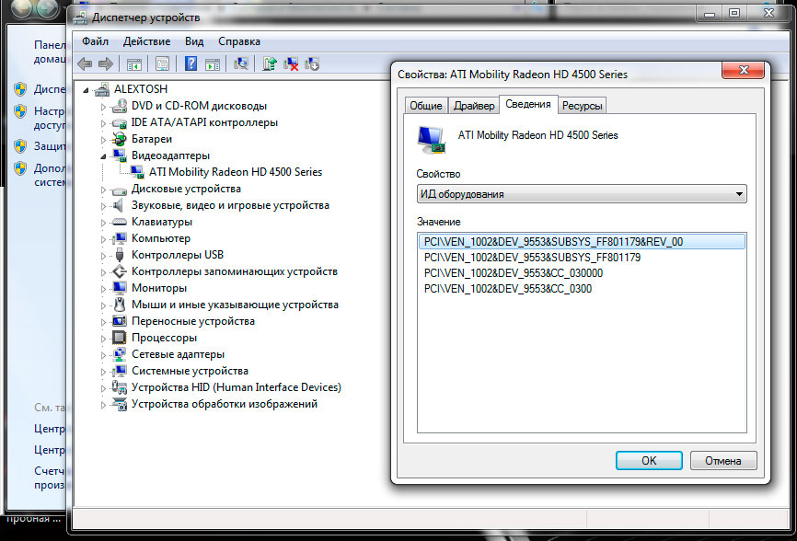Open the Действие menu

[146, 41]
